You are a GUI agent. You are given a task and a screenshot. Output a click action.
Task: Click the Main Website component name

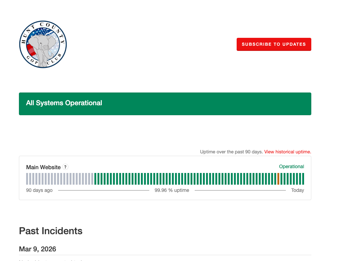(x=43, y=167)
